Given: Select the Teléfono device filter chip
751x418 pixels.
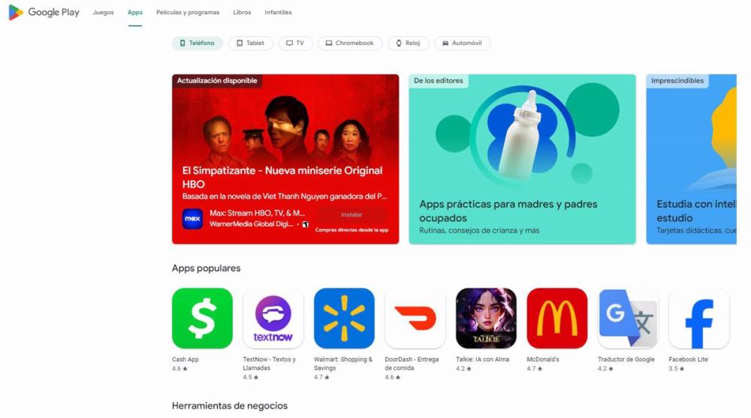Looking at the screenshot, I should click(198, 43).
